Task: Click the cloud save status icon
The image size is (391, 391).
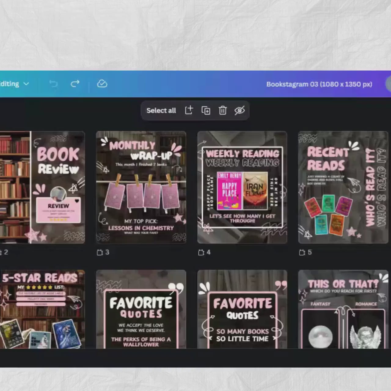Action: click(x=102, y=84)
